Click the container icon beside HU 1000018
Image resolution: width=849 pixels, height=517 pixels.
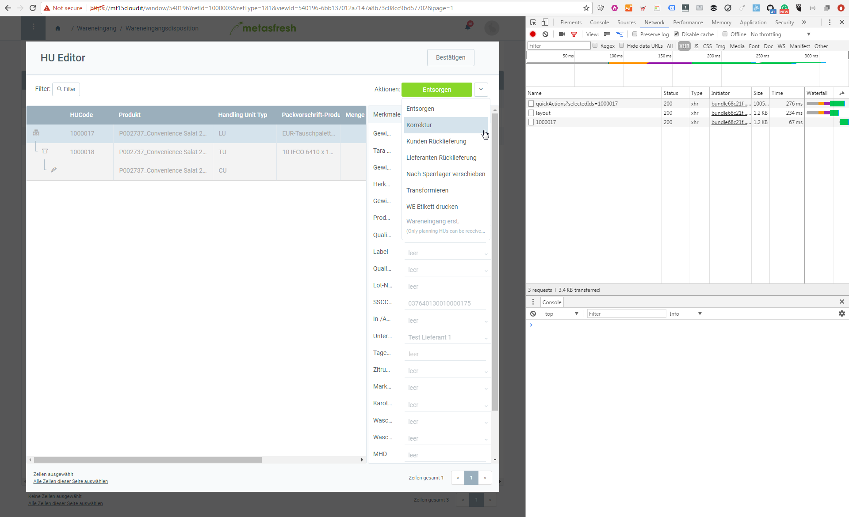tap(46, 151)
